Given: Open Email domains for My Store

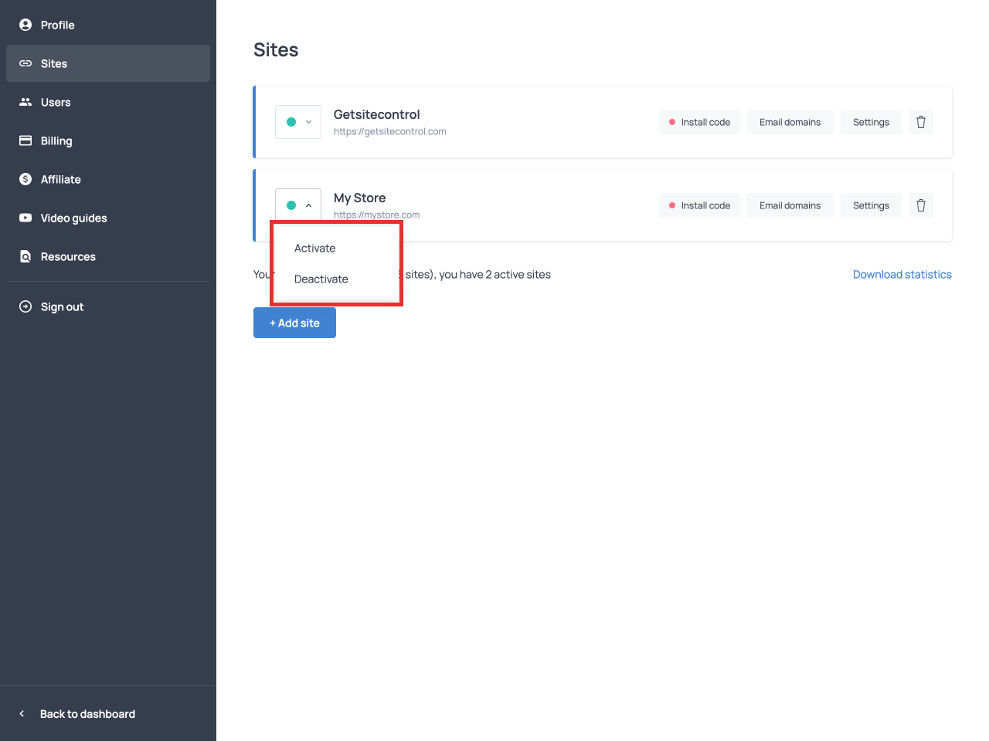Looking at the screenshot, I should point(790,205).
